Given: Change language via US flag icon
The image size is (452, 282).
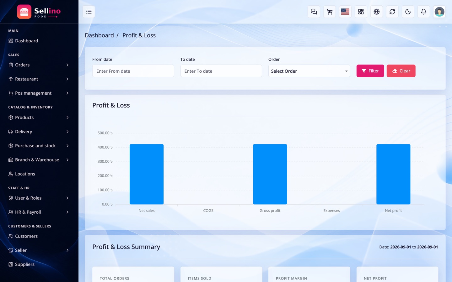Looking at the screenshot, I should click(x=345, y=12).
